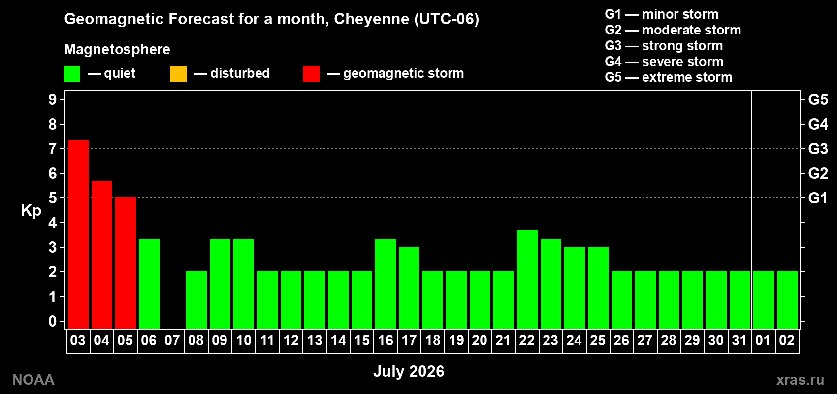Image resolution: width=837 pixels, height=394 pixels.
Task: Select the green bar for July 09
Action: pyautogui.click(x=220, y=284)
